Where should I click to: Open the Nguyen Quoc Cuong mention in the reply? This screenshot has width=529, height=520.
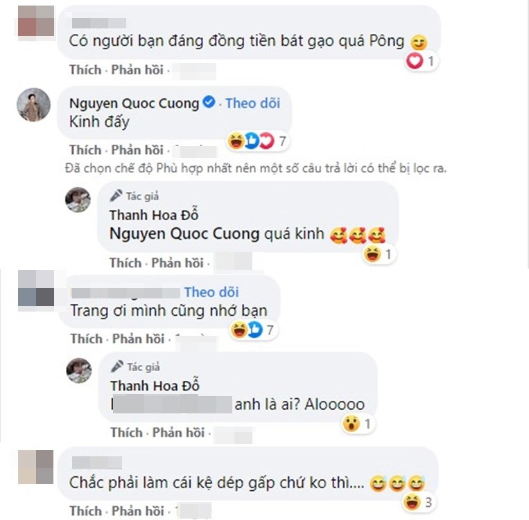[x=184, y=234]
